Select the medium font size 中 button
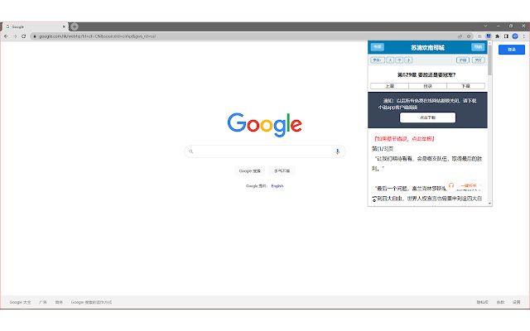This screenshot has width=530, height=331. [x=399, y=60]
